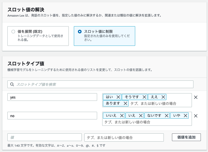Click the bottom new synonym input field
Viewport: 208px width, 152px height.
124,137
